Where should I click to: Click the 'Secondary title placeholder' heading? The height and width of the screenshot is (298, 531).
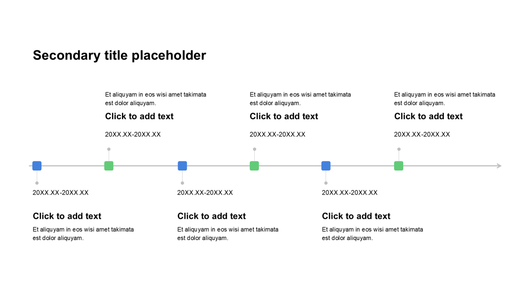coord(119,55)
